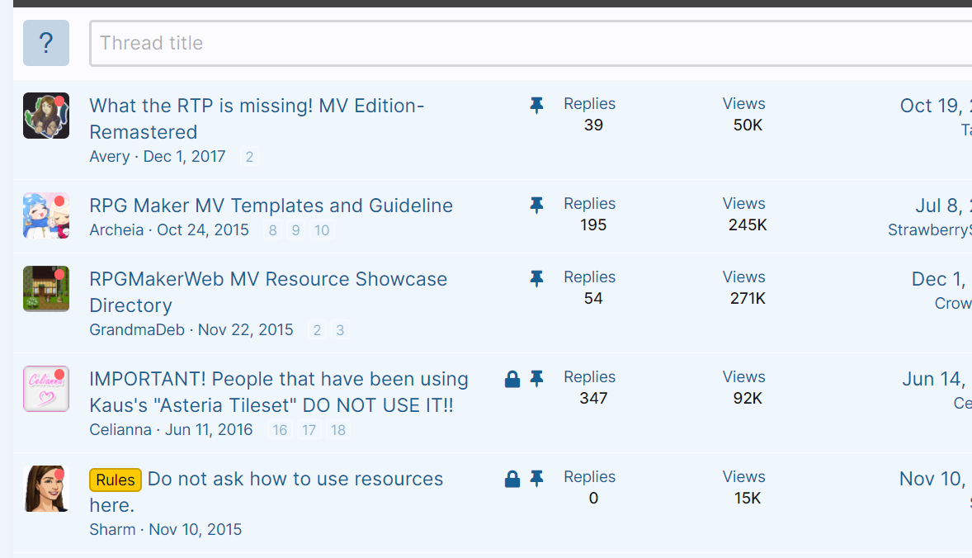Click lock icon on Asteria Tileset thread
Viewport: 972px width, 558px height.
pyautogui.click(x=512, y=379)
